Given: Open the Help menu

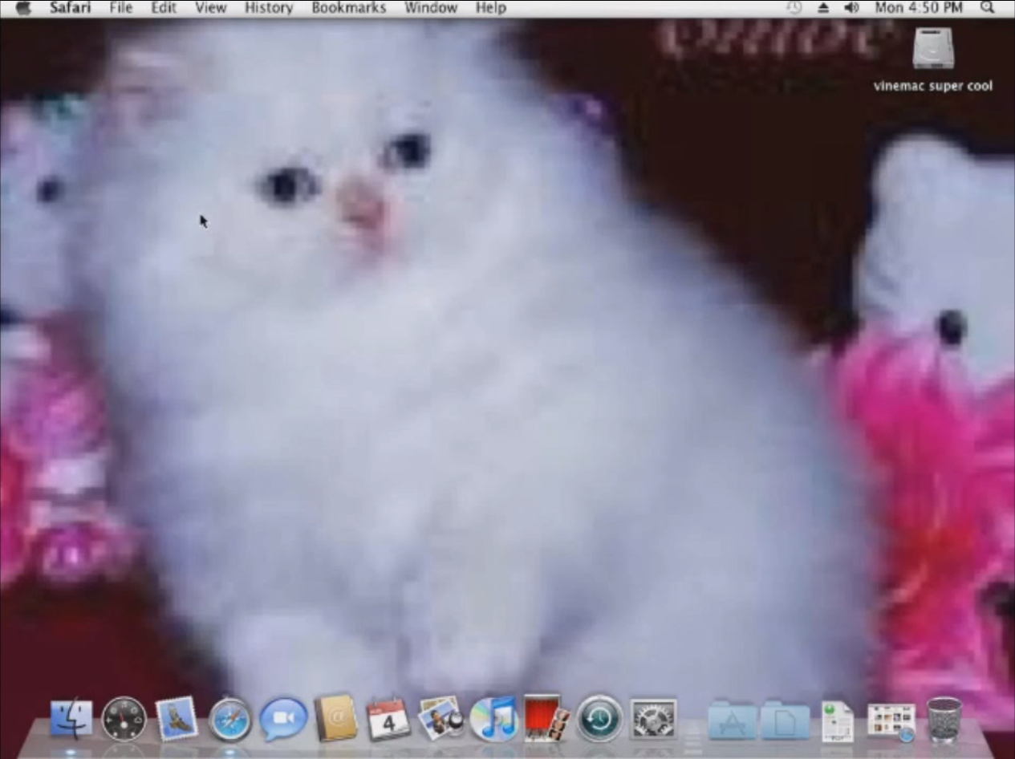Looking at the screenshot, I should 491,8.
